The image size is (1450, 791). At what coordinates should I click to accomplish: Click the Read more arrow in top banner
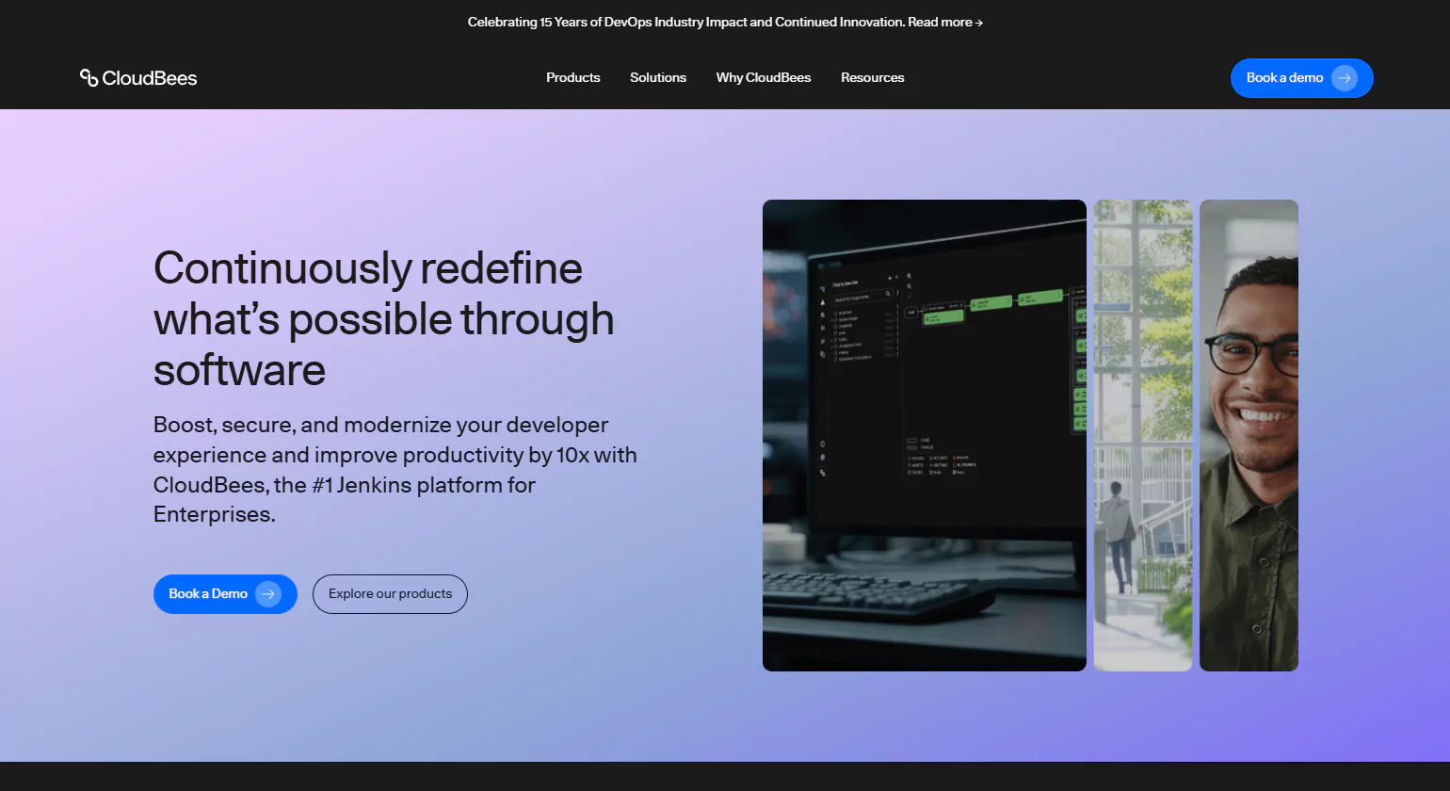pos(979,23)
